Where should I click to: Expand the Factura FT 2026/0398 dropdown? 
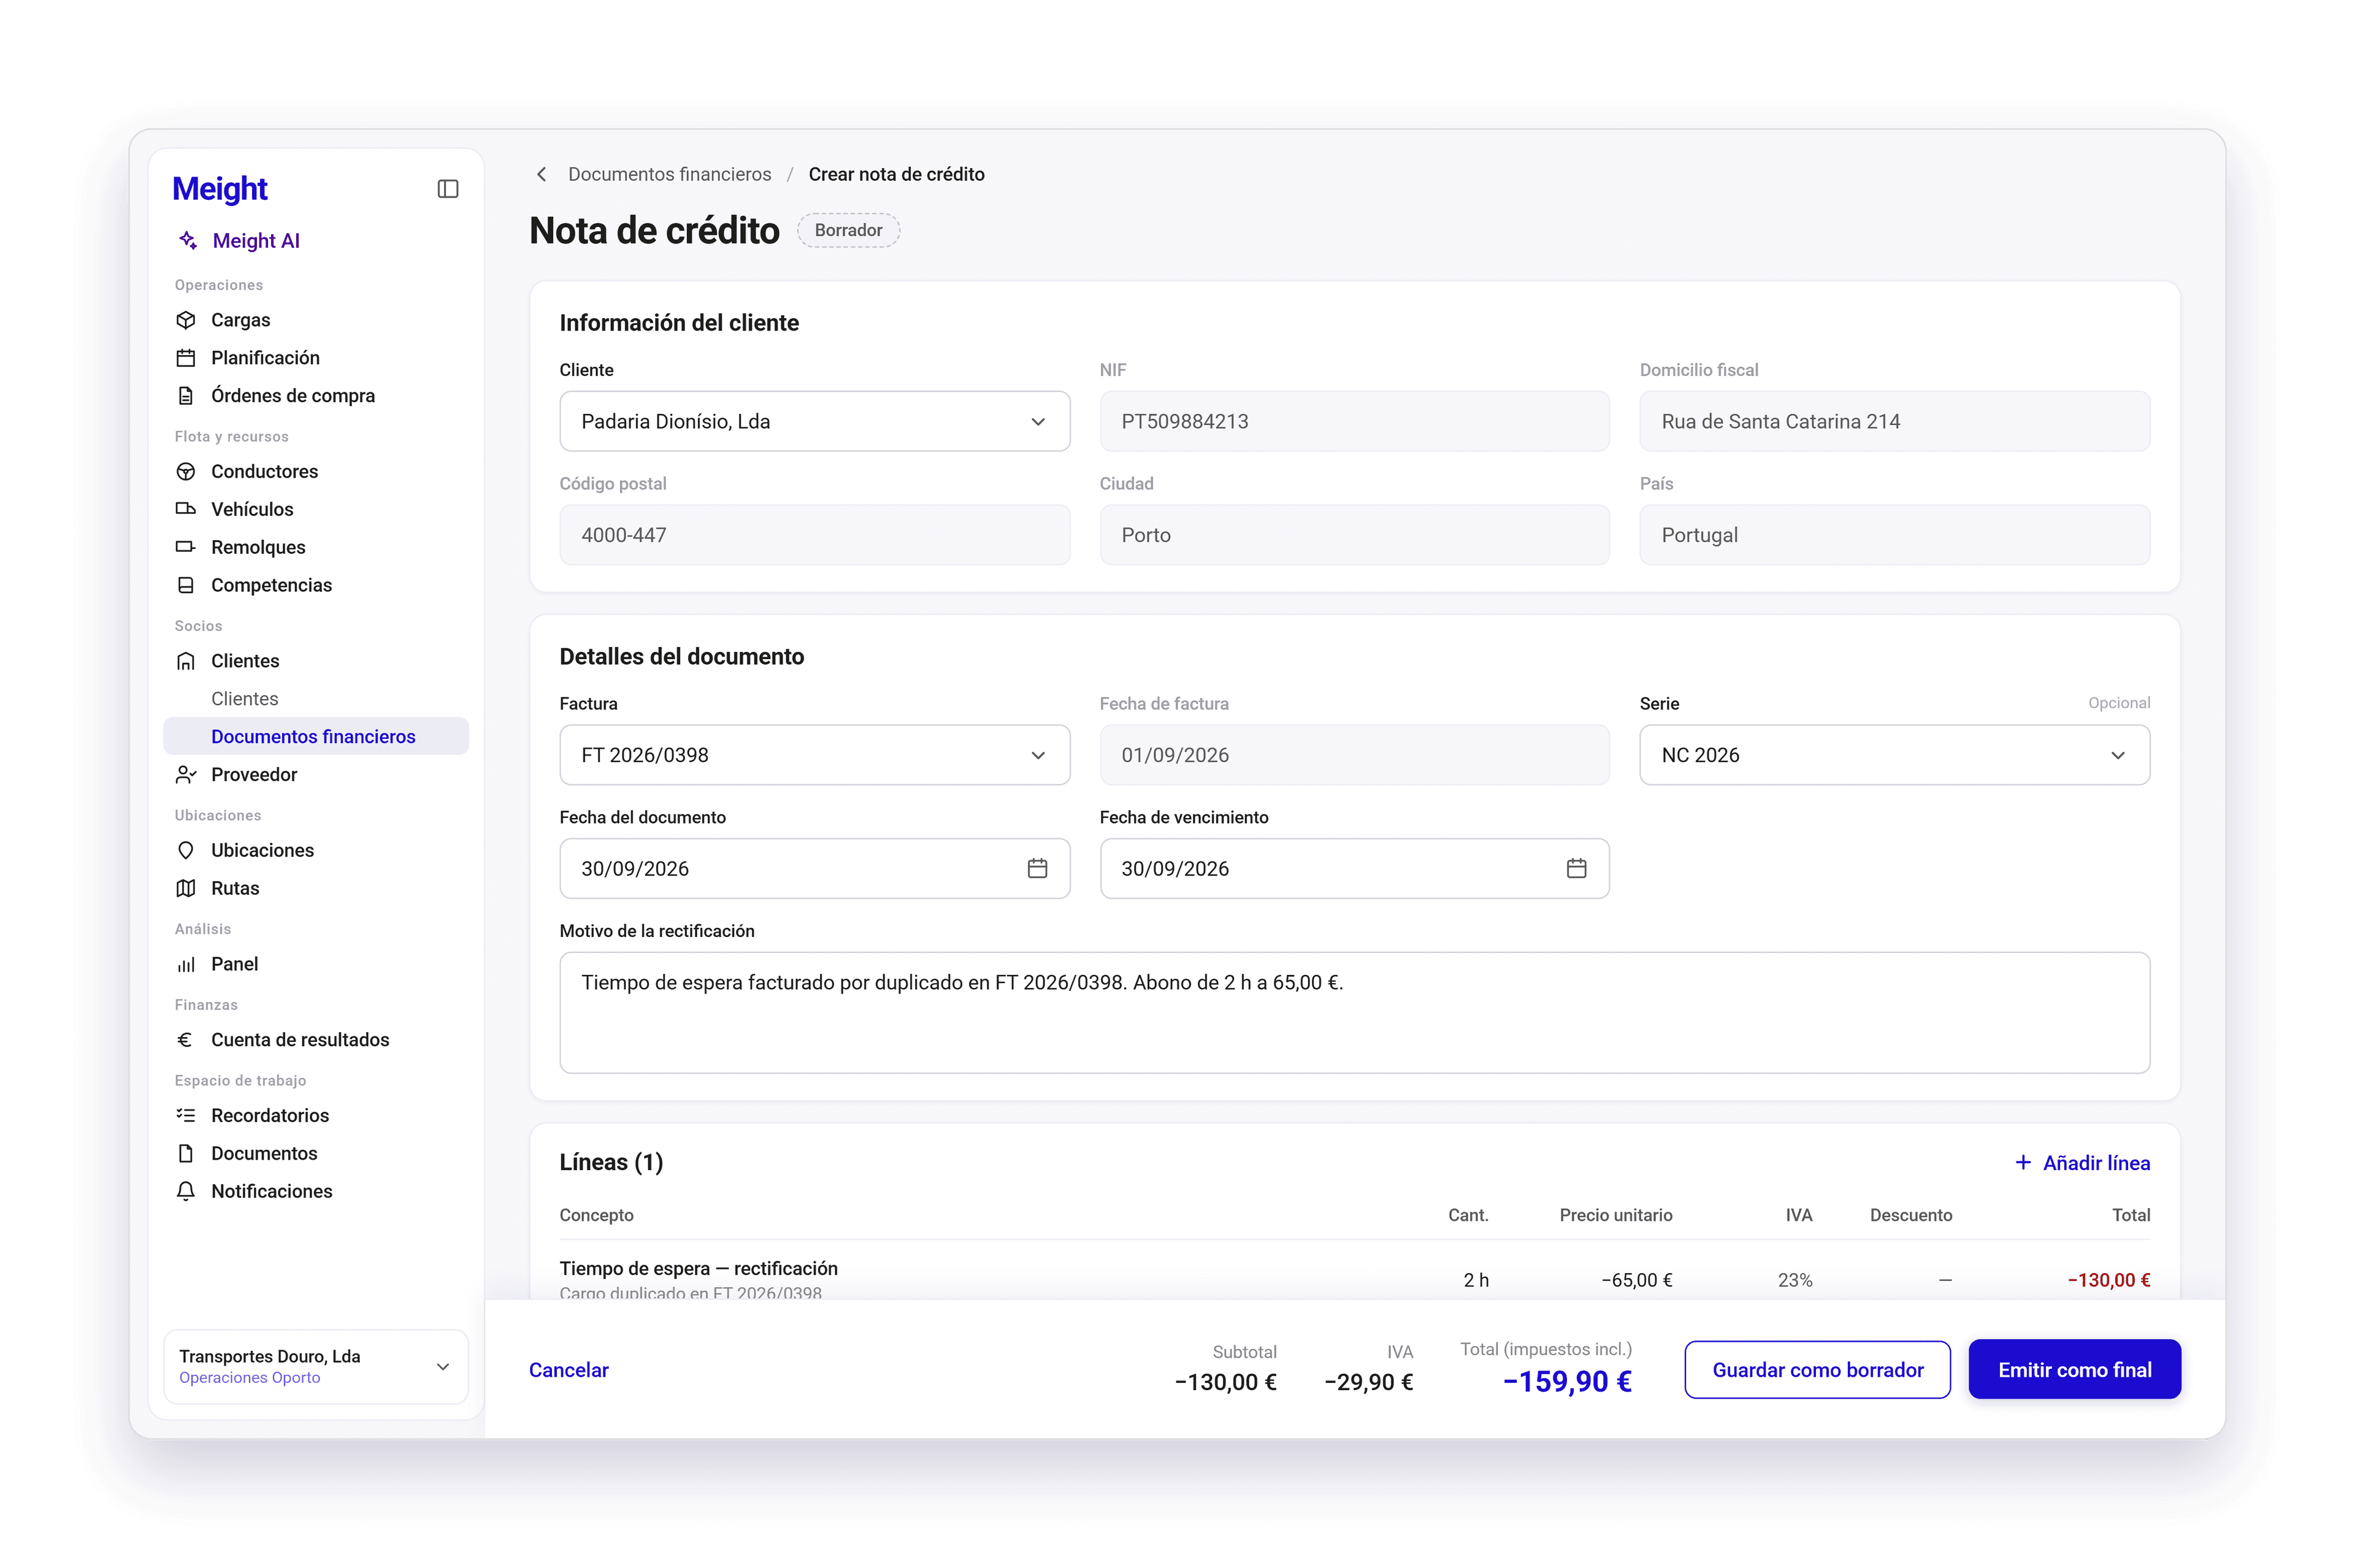[x=814, y=755]
